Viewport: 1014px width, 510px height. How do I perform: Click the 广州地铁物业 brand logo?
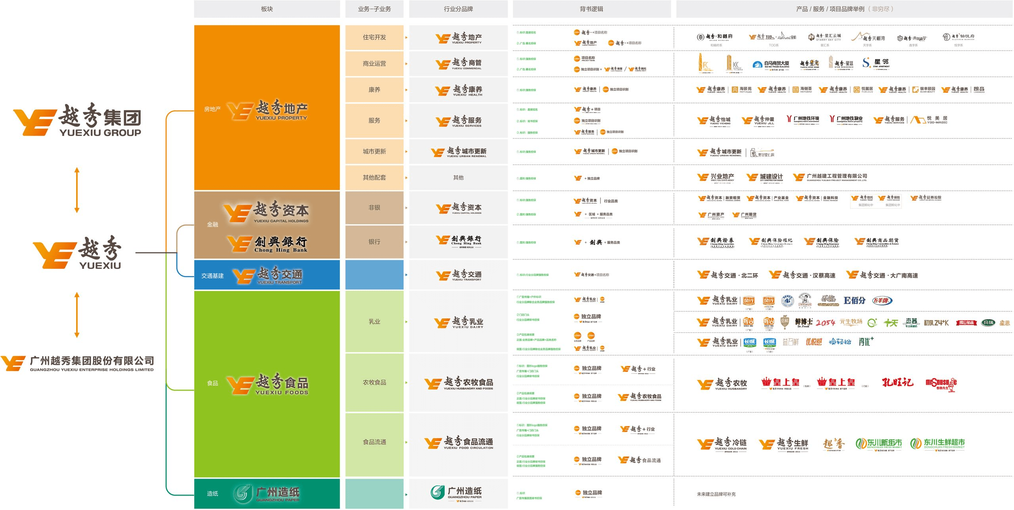(x=846, y=119)
